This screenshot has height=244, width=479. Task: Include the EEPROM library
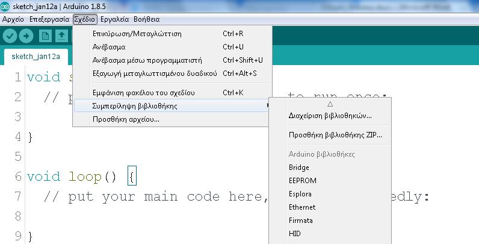pyautogui.click(x=330, y=181)
